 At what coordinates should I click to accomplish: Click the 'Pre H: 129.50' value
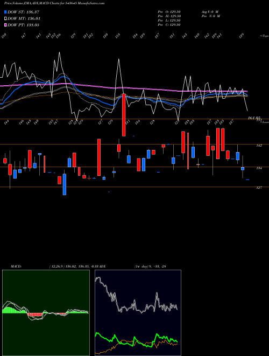click(x=169, y=16)
